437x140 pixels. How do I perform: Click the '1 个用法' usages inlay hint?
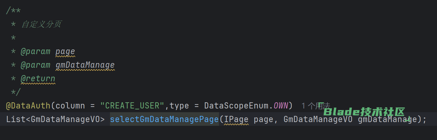tap(315, 106)
